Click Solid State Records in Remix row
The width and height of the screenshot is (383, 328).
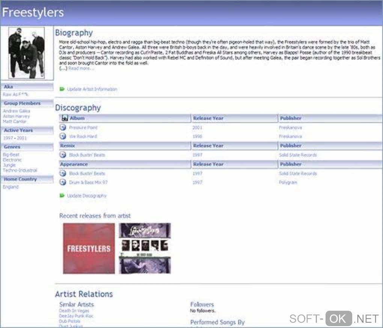pyautogui.click(x=298, y=155)
